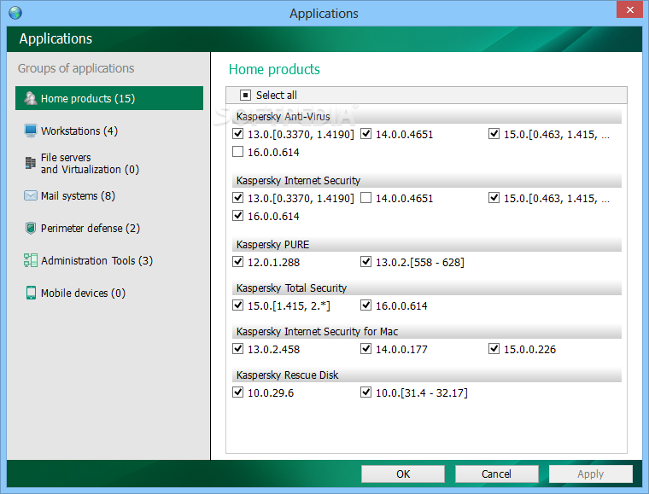Click the Kaspersky PURE section header

427,245
